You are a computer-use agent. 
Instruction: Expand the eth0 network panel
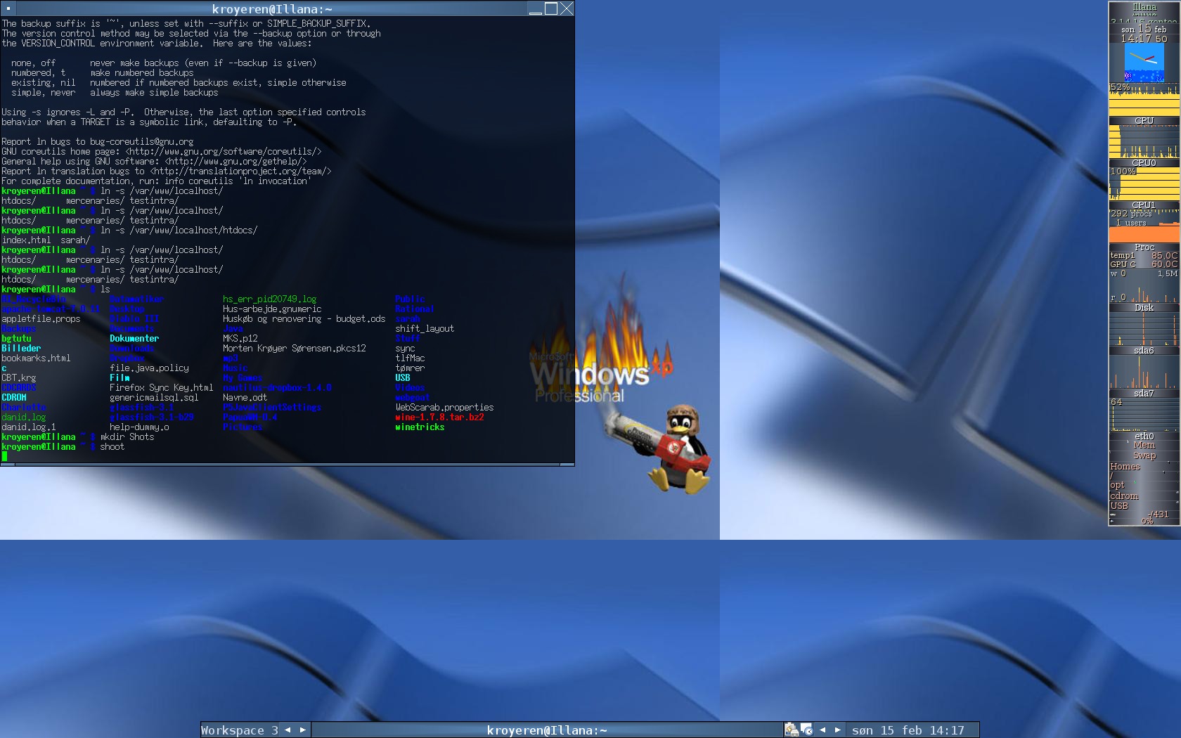pos(1144,436)
